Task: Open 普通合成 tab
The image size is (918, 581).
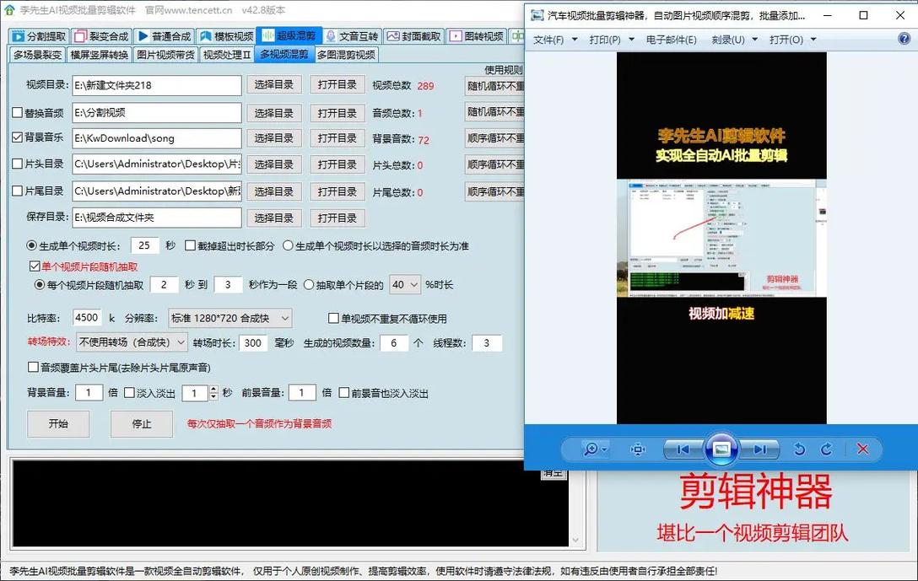Action: click(x=164, y=36)
